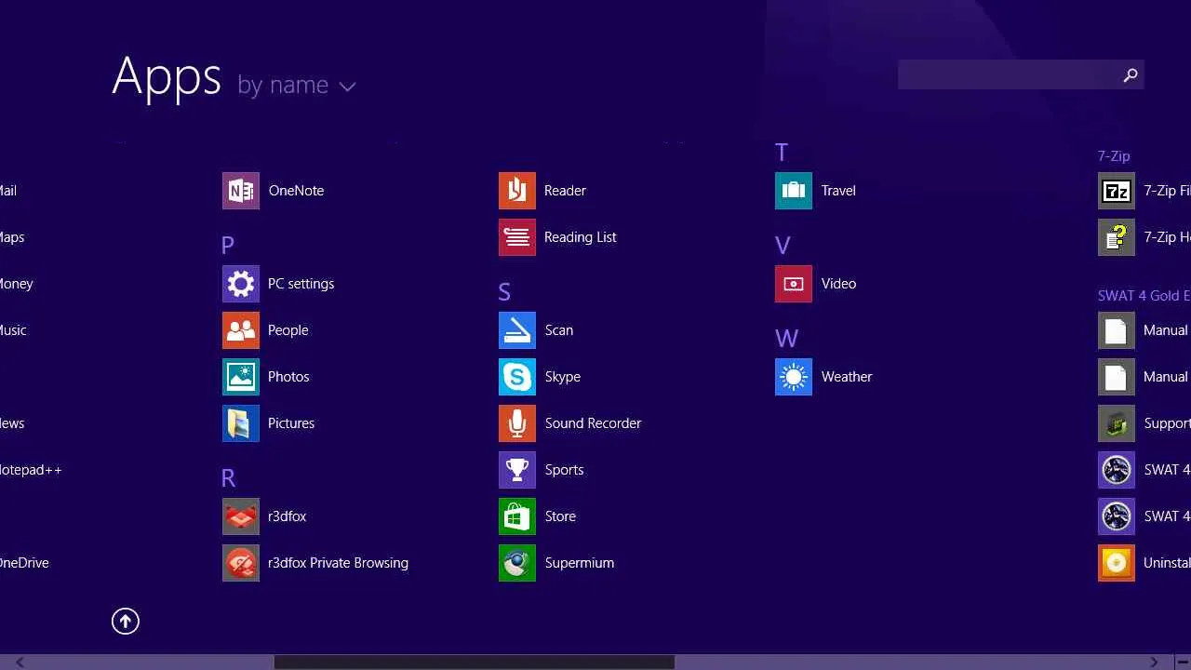Open the partially visible OneDrive entry
Screen dimensions: 1191x670
pos(24,563)
